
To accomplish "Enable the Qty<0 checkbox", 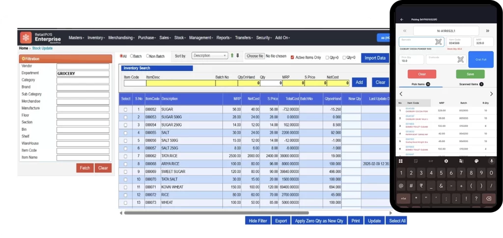I will click(344, 58).
